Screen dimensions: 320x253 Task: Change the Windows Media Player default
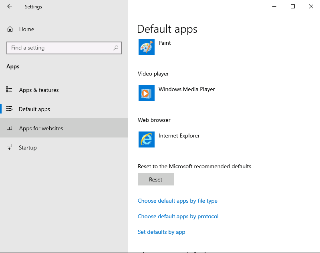point(177,93)
